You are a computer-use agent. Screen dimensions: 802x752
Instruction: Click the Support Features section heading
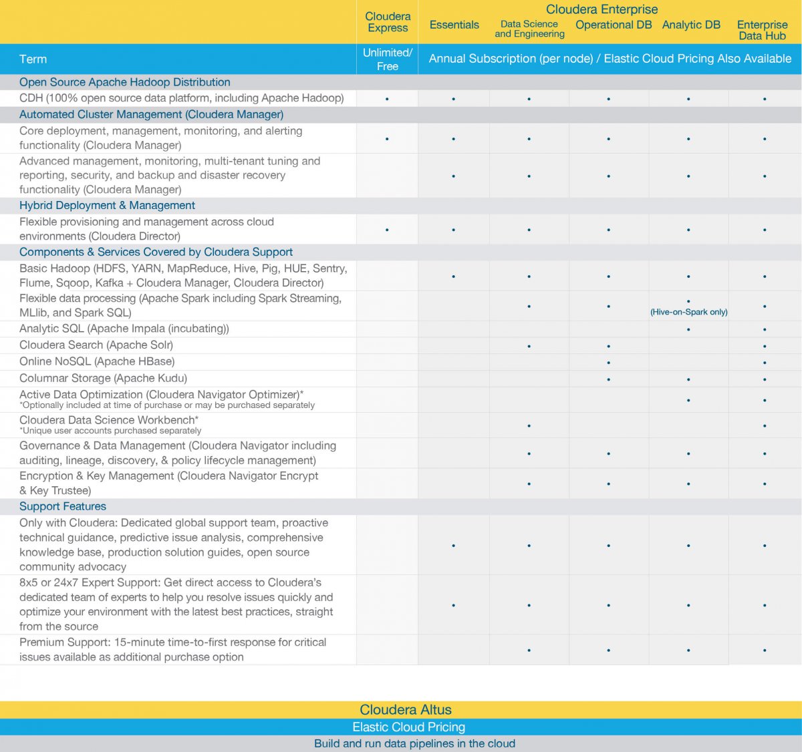pyautogui.click(x=63, y=506)
